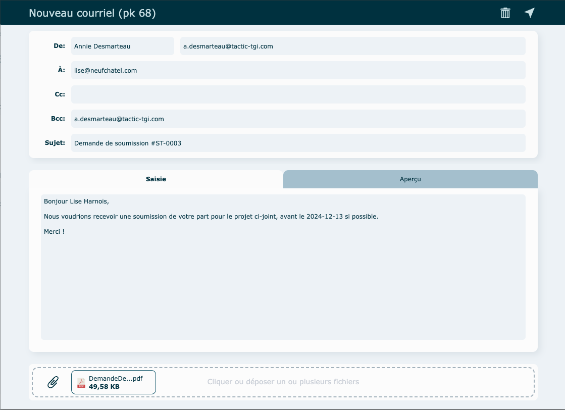Image resolution: width=565 pixels, height=410 pixels.
Task: Click the sender name field Annie Desmarteau
Action: (x=122, y=46)
